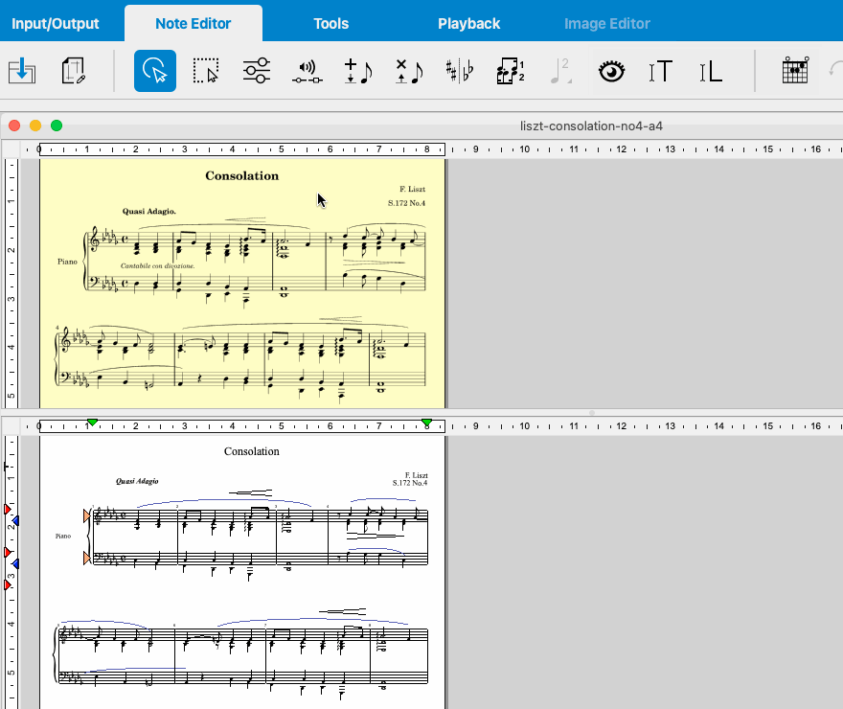The height and width of the screenshot is (709, 843).
Task: Click the F. Liszt composer text in scan
Action: click(412, 189)
